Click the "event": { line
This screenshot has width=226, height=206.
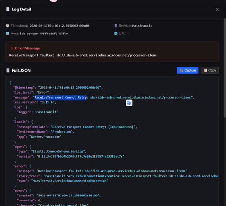coord(22,191)
